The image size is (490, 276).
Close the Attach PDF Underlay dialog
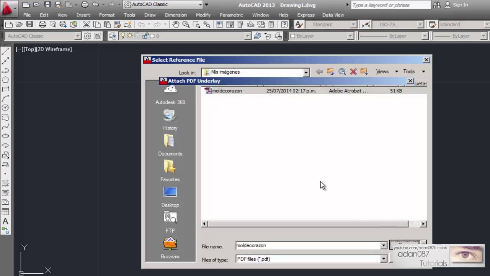[x=410, y=81]
